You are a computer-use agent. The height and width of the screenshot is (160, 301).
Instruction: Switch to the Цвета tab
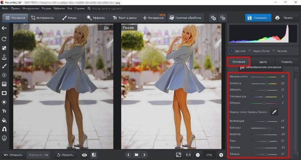pyautogui.click(x=263, y=62)
